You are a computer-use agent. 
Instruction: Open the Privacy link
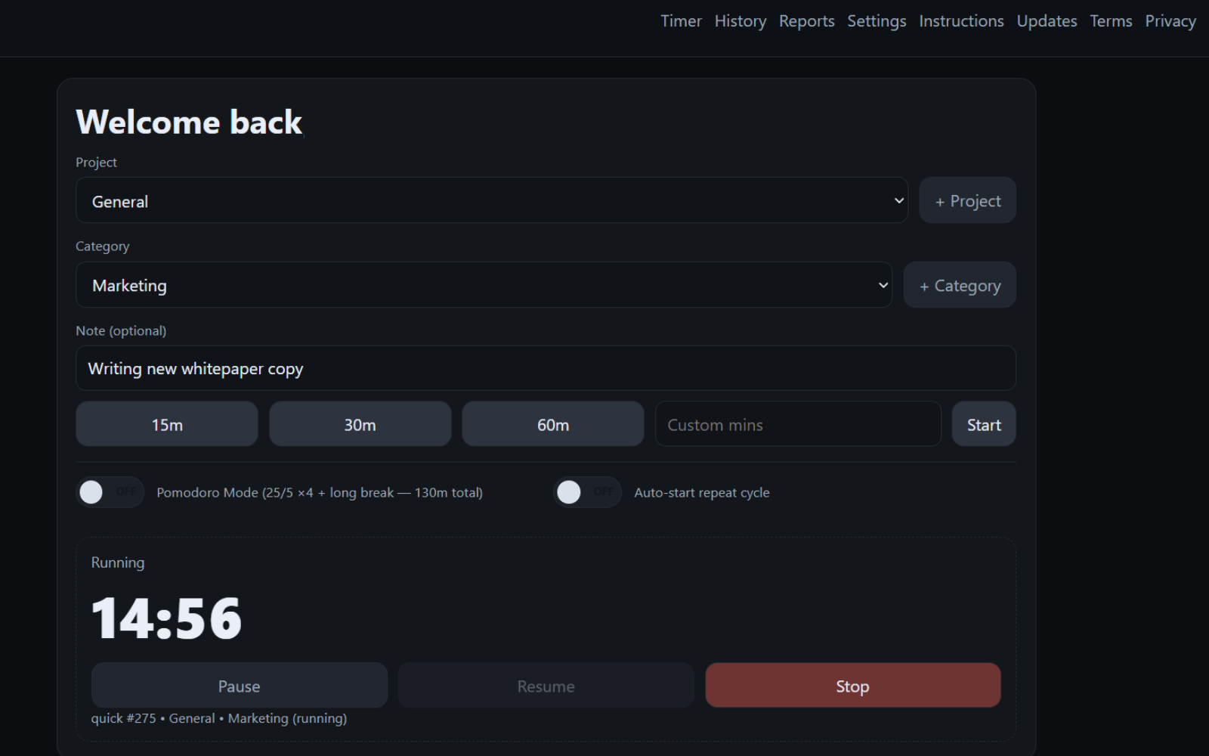(1170, 21)
